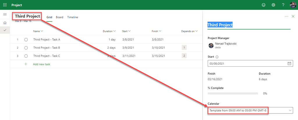Image resolution: width=298 pixels, height=120 pixels.
Task: Open the settings gear icon
Action: (x=273, y=5)
